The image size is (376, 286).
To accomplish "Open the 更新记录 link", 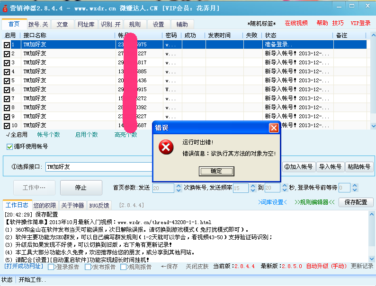I will (362, 266).
